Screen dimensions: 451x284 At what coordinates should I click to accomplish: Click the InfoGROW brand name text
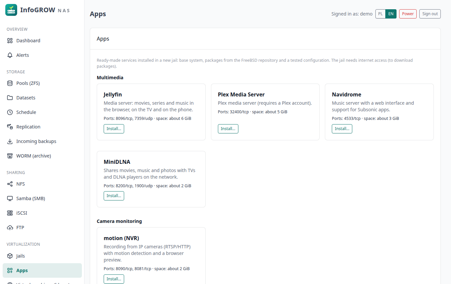(x=38, y=10)
